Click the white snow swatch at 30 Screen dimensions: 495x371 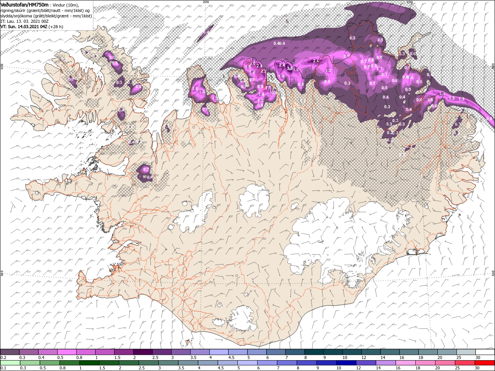click(485, 352)
